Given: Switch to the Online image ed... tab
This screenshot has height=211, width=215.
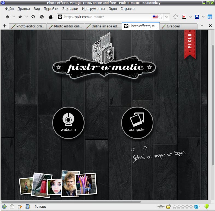Looking at the screenshot, I should tap(103, 26).
